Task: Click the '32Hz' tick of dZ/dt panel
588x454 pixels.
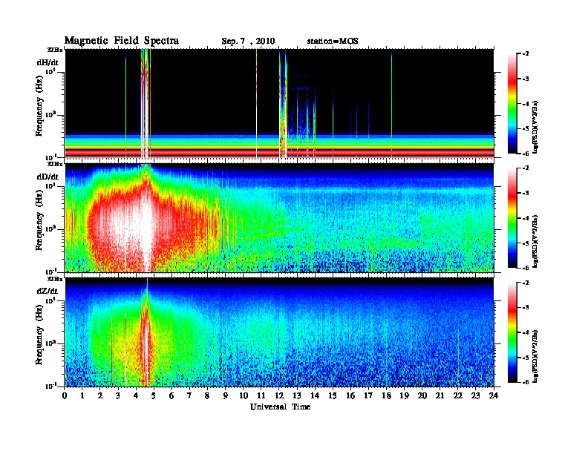Action: (56, 278)
